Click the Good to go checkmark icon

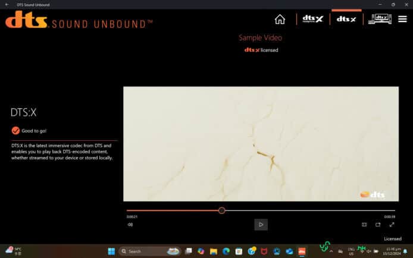(15, 130)
